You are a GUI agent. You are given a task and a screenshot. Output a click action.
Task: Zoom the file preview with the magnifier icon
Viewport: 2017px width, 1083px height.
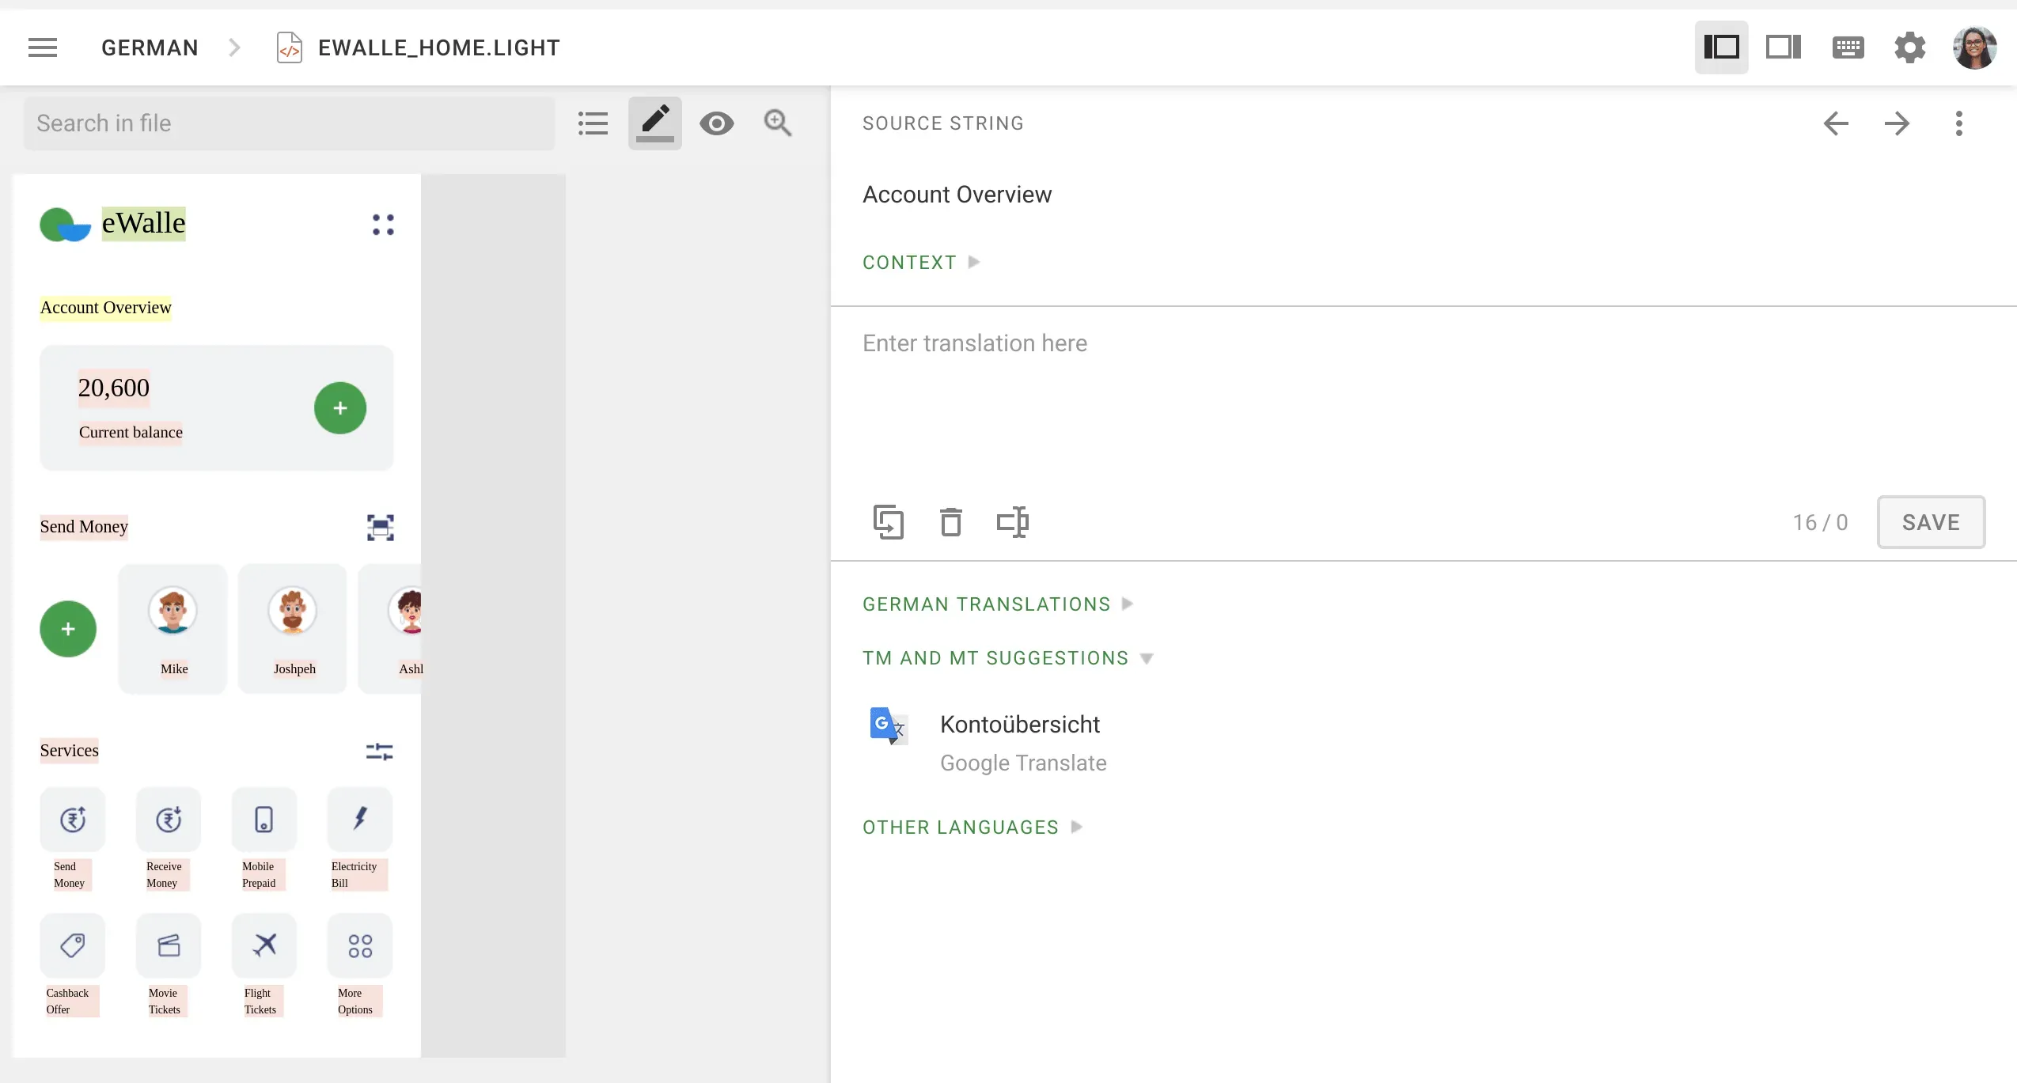776,123
